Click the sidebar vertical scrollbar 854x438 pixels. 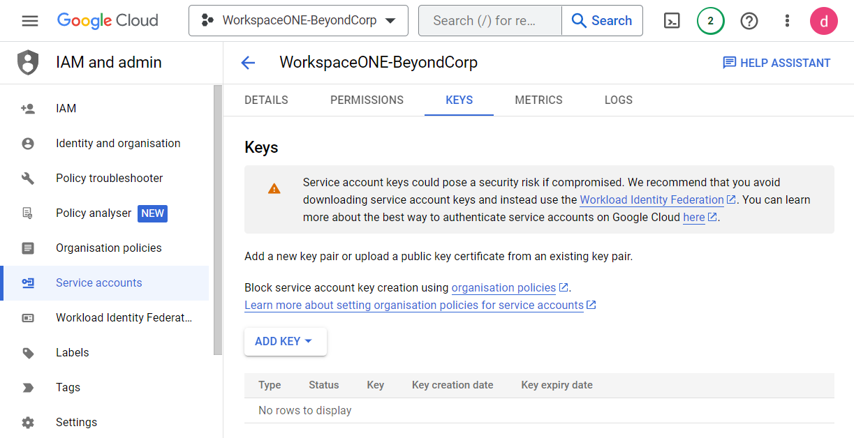pos(217,209)
